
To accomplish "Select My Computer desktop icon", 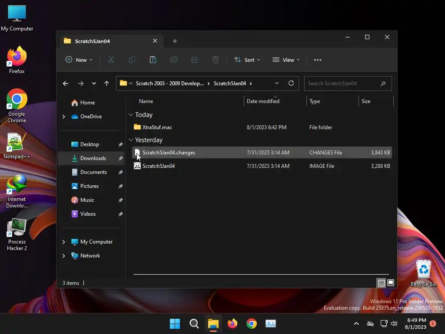I will (x=17, y=18).
